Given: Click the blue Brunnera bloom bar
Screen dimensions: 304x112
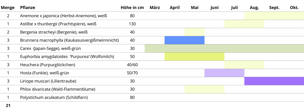Looking at the screenshot, I should click(x=184, y=40).
